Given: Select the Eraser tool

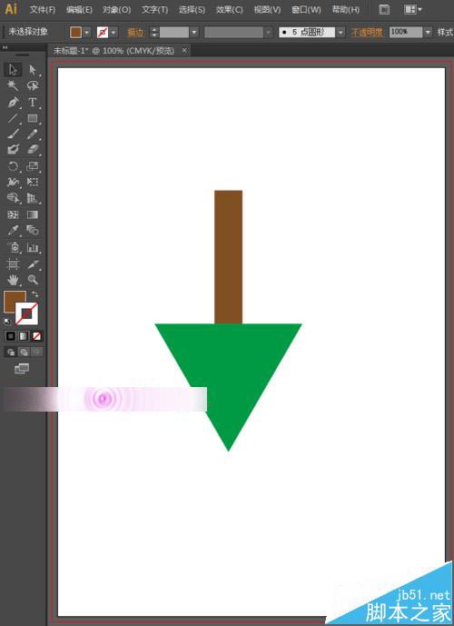Looking at the screenshot, I should [x=33, y=150].
